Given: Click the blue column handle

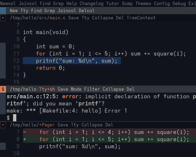Looking at the screenshot, I should [3, 11].
